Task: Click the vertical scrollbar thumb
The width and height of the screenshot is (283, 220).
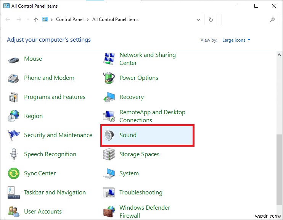Action: (280, 169)
